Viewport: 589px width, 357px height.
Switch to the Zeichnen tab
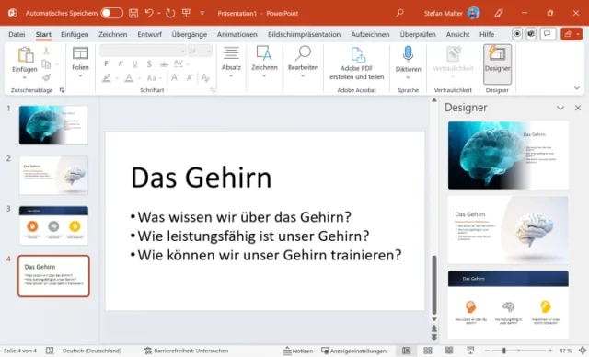(112, 34)
